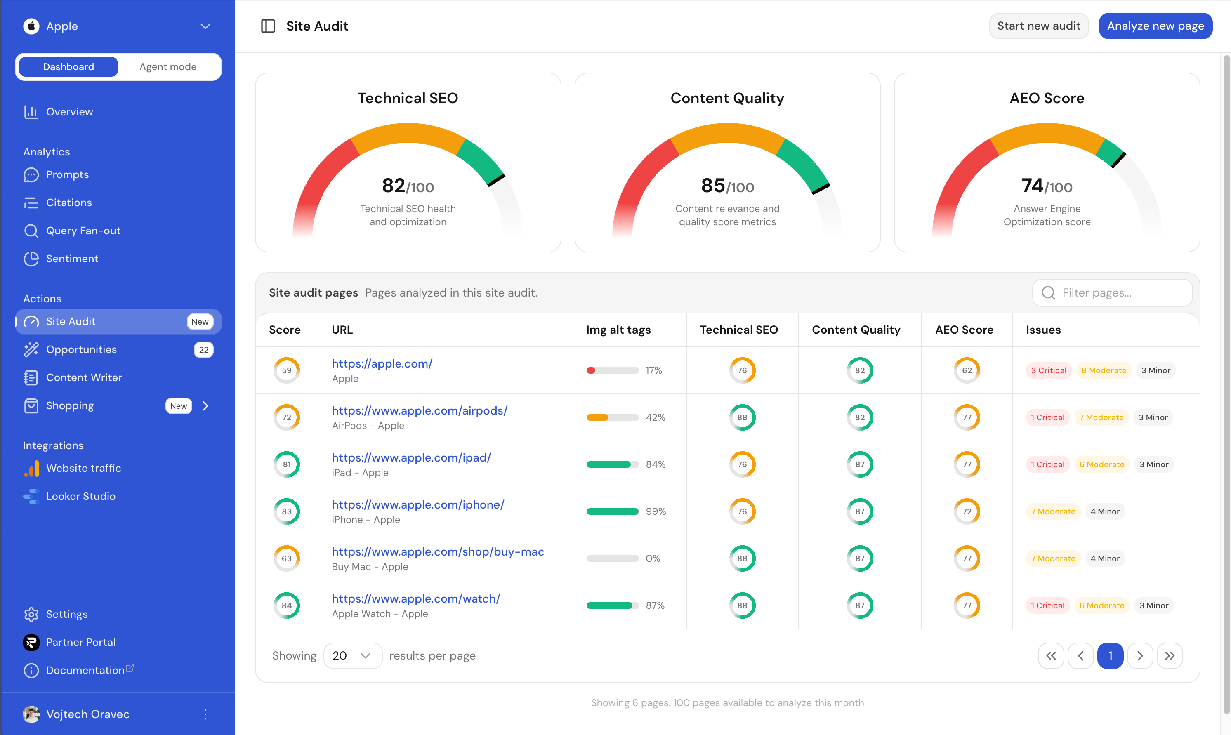Switch to Dashboard mode
Screen dimensions: 1231x735
tap(68, 67)
